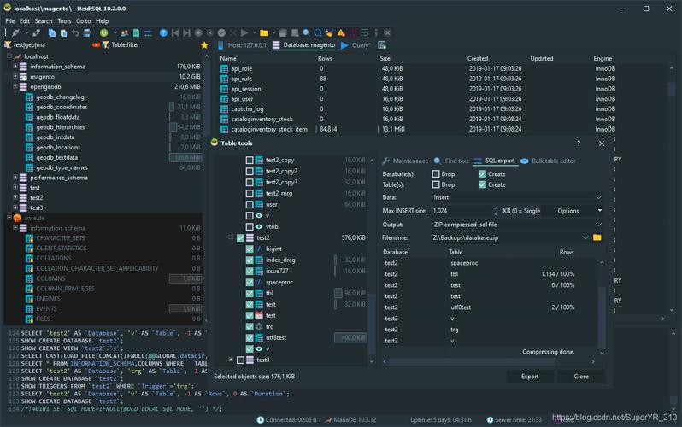
Task: Uncheck Create option for Database(s)
Action: [482, 174]
